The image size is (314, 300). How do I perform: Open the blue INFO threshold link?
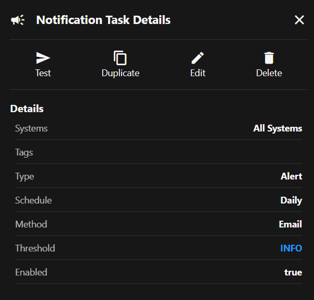[291, 248]
